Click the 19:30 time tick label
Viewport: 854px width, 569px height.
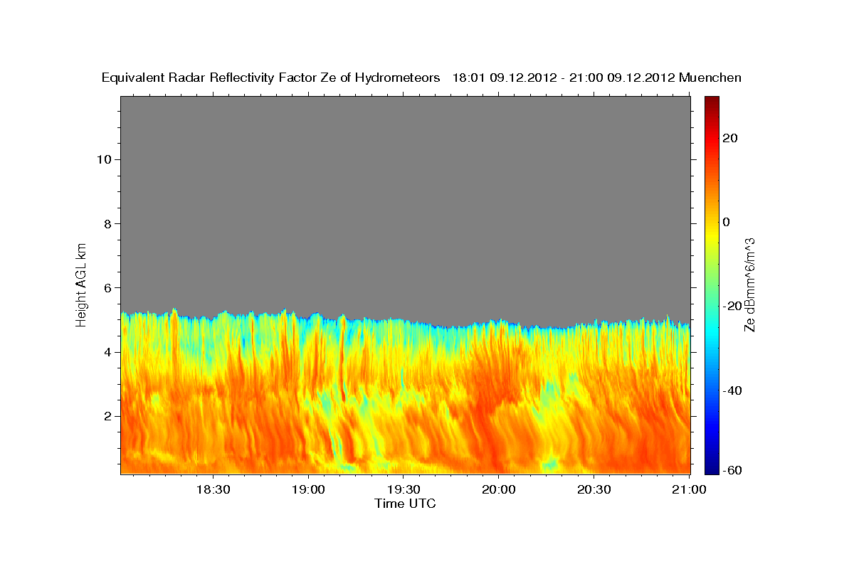[403, 489]
